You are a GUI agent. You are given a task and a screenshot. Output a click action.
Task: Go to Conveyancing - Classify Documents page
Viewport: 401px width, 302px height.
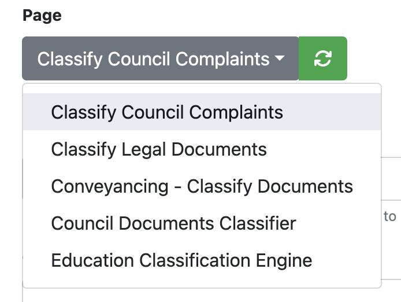202,186
